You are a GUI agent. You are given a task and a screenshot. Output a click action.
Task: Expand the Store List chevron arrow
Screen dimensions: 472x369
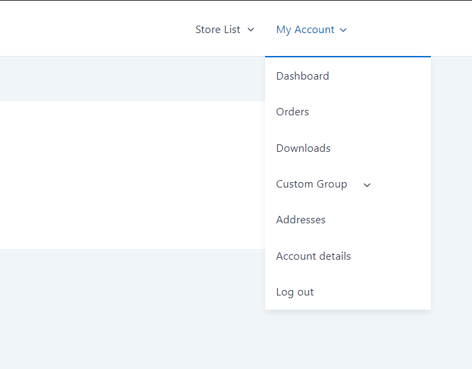pos(250,30)
